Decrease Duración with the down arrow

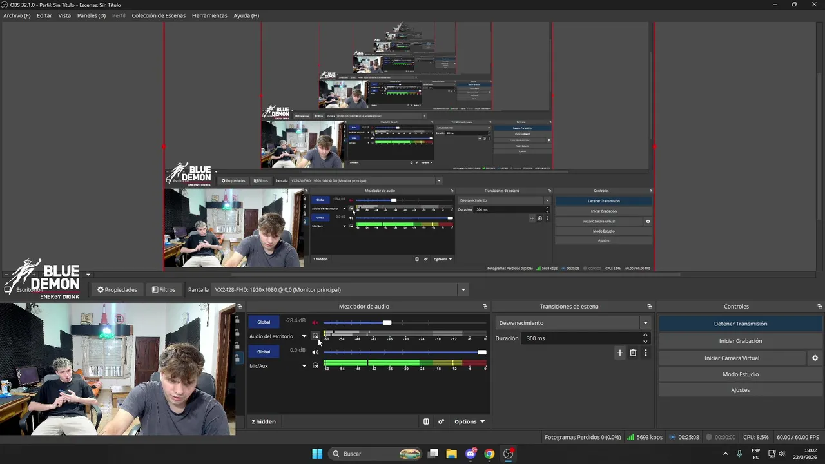coord(645,342)
